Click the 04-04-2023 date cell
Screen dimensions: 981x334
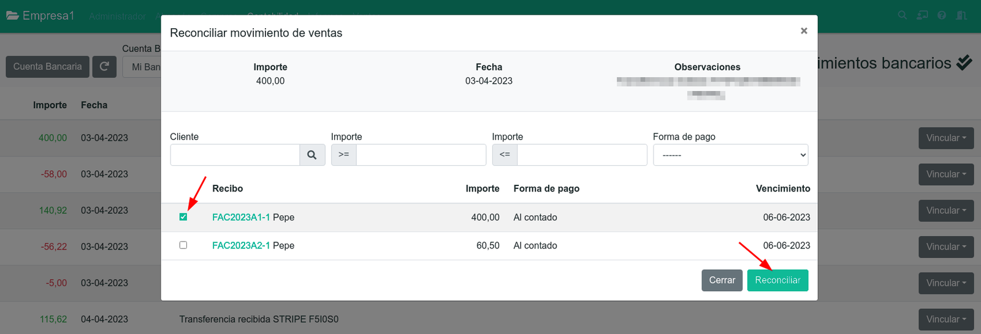tap(104, 319)
